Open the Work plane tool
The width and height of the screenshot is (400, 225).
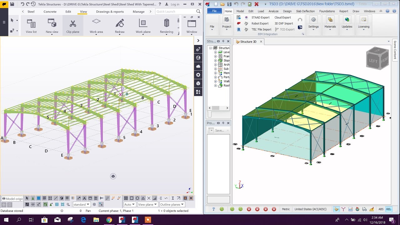[143, 26]
